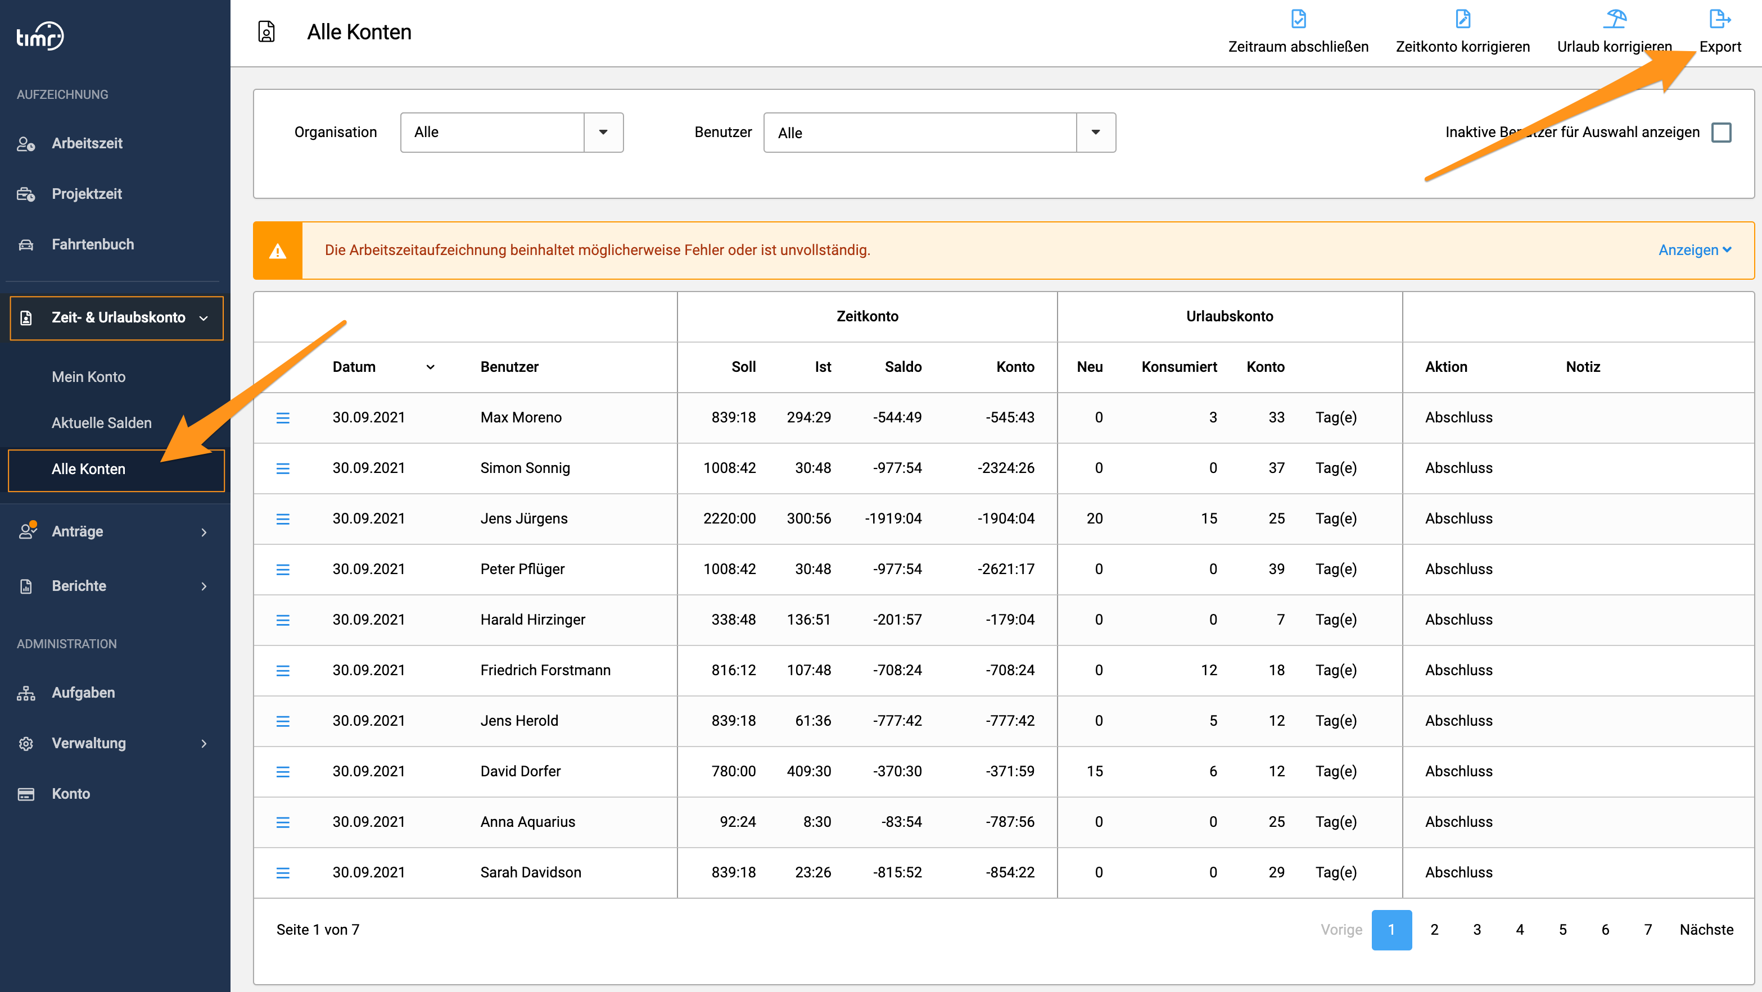Viewport: 1762px width, 992px height.
Task: Click the Alle Konten page header icon
Action: tap(266, 31)
